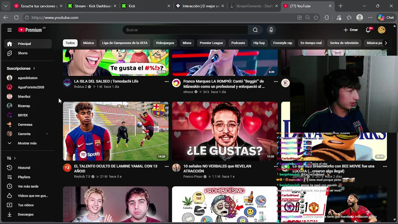Expand Suscripciones section chevron
Image resolution: width=398 pixels, height=224 pixels.
pos(34,68)
